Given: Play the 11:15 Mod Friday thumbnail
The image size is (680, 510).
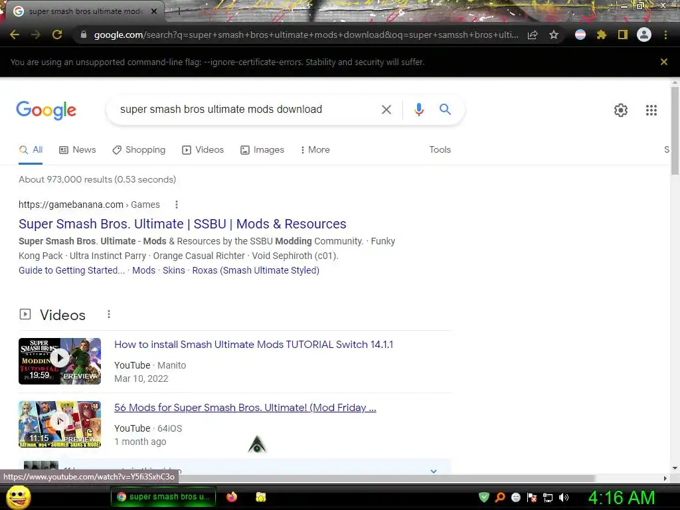Looking at the screenshot, I should point(60,424).
